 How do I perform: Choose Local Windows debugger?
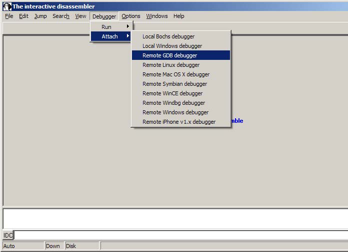[x=172, y=46]
